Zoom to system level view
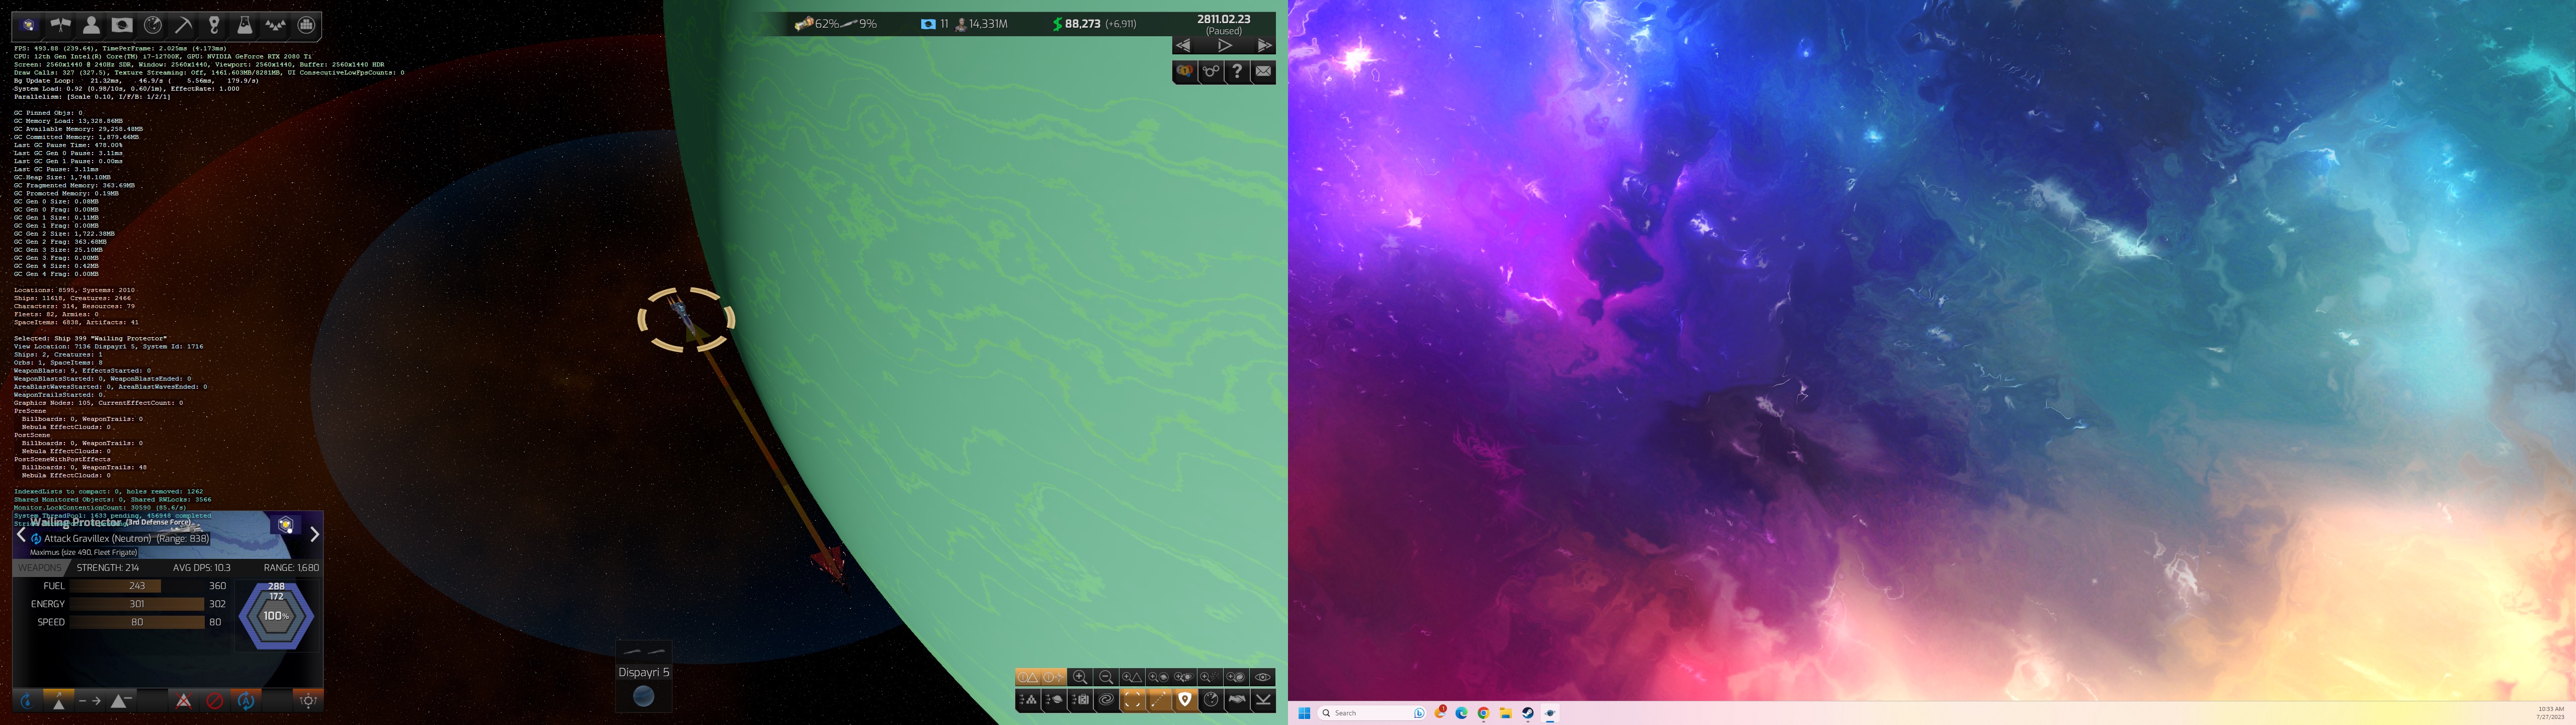2576x725 pixels. 1184,677
